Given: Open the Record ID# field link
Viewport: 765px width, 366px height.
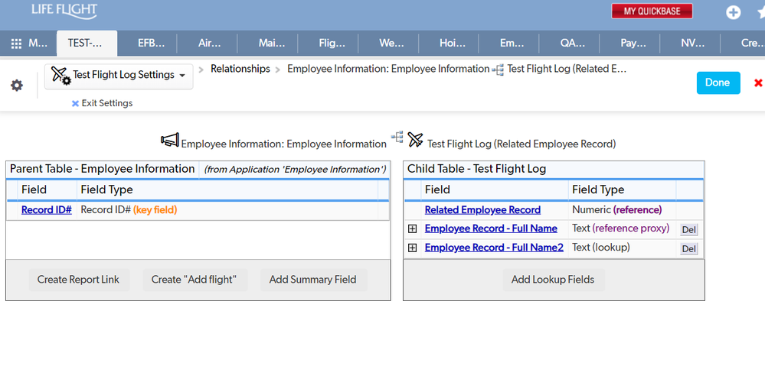Looking at the screenshot, I should 47,210.
